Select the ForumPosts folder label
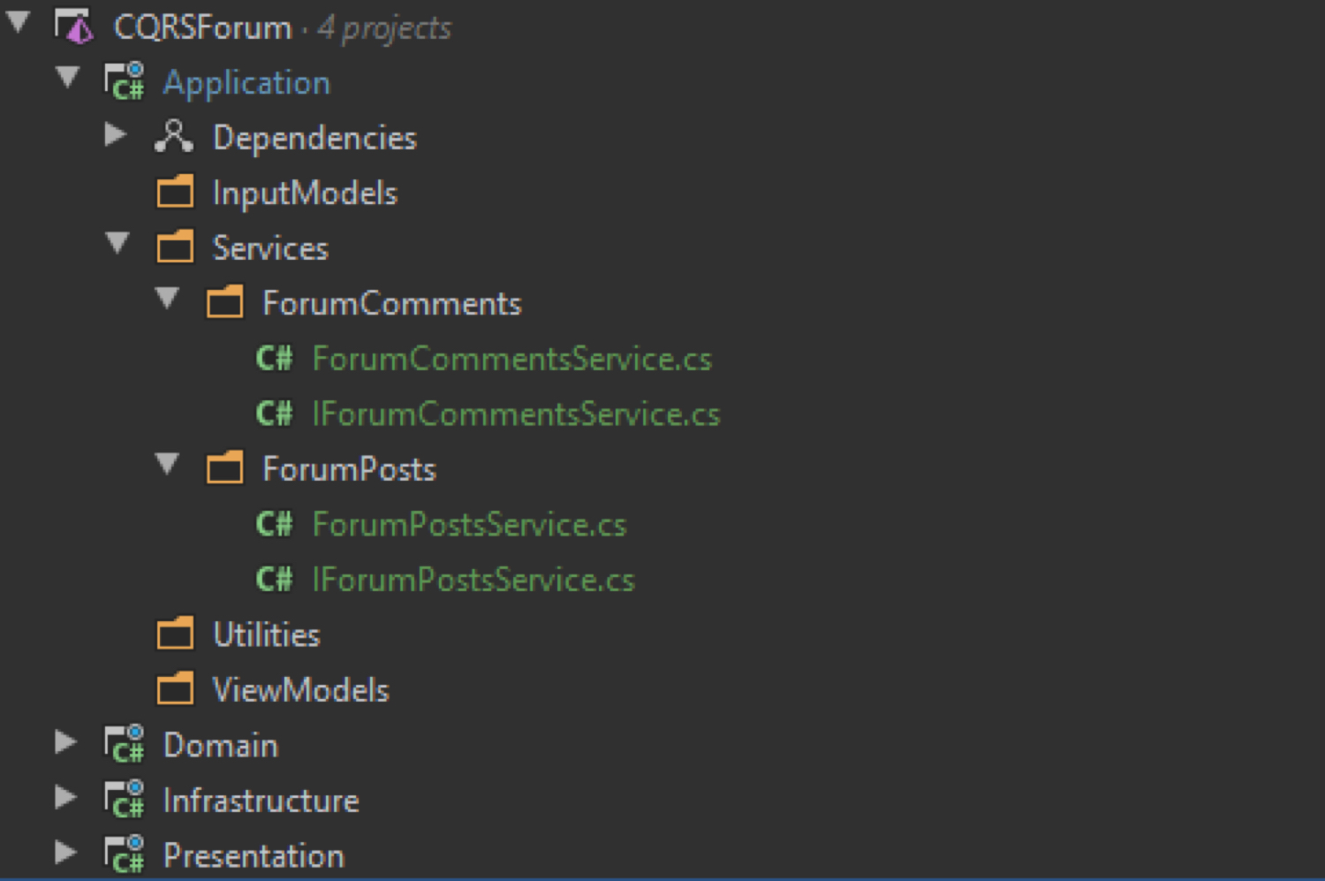This screenshot has width=1325, height=881. 349,469
